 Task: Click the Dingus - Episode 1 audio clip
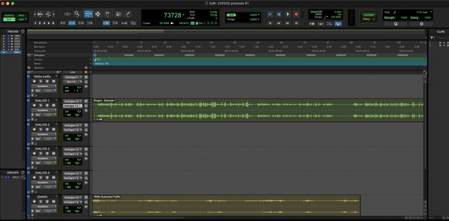pyautogui.click(x=258, y=110)
